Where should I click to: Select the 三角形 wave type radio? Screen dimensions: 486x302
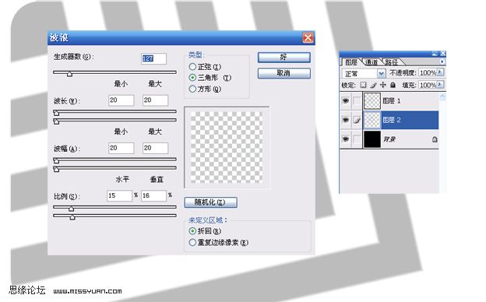[192, 77]
